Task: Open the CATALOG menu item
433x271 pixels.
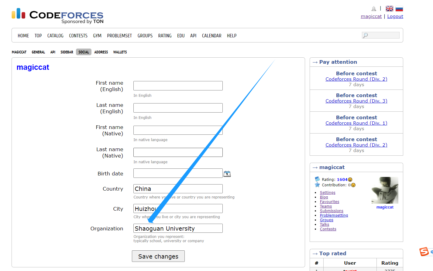Action: (x=55, y=36)
